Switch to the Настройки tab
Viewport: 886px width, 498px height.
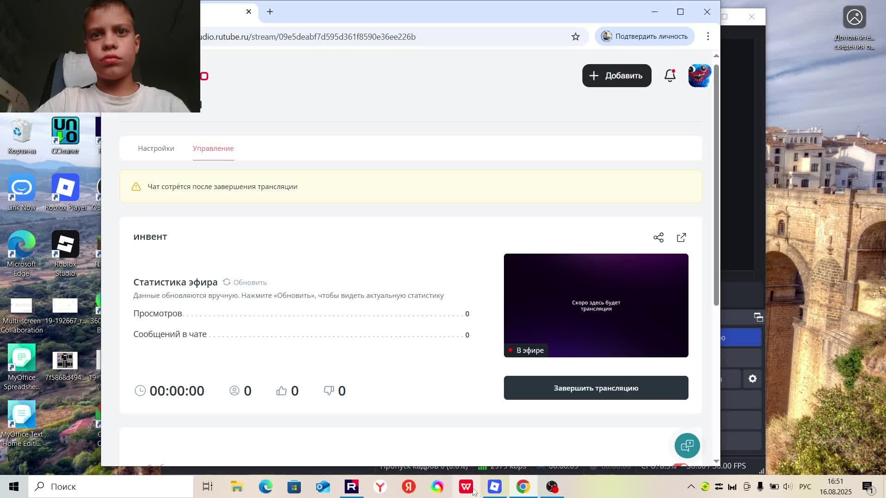tap(156, 148)
